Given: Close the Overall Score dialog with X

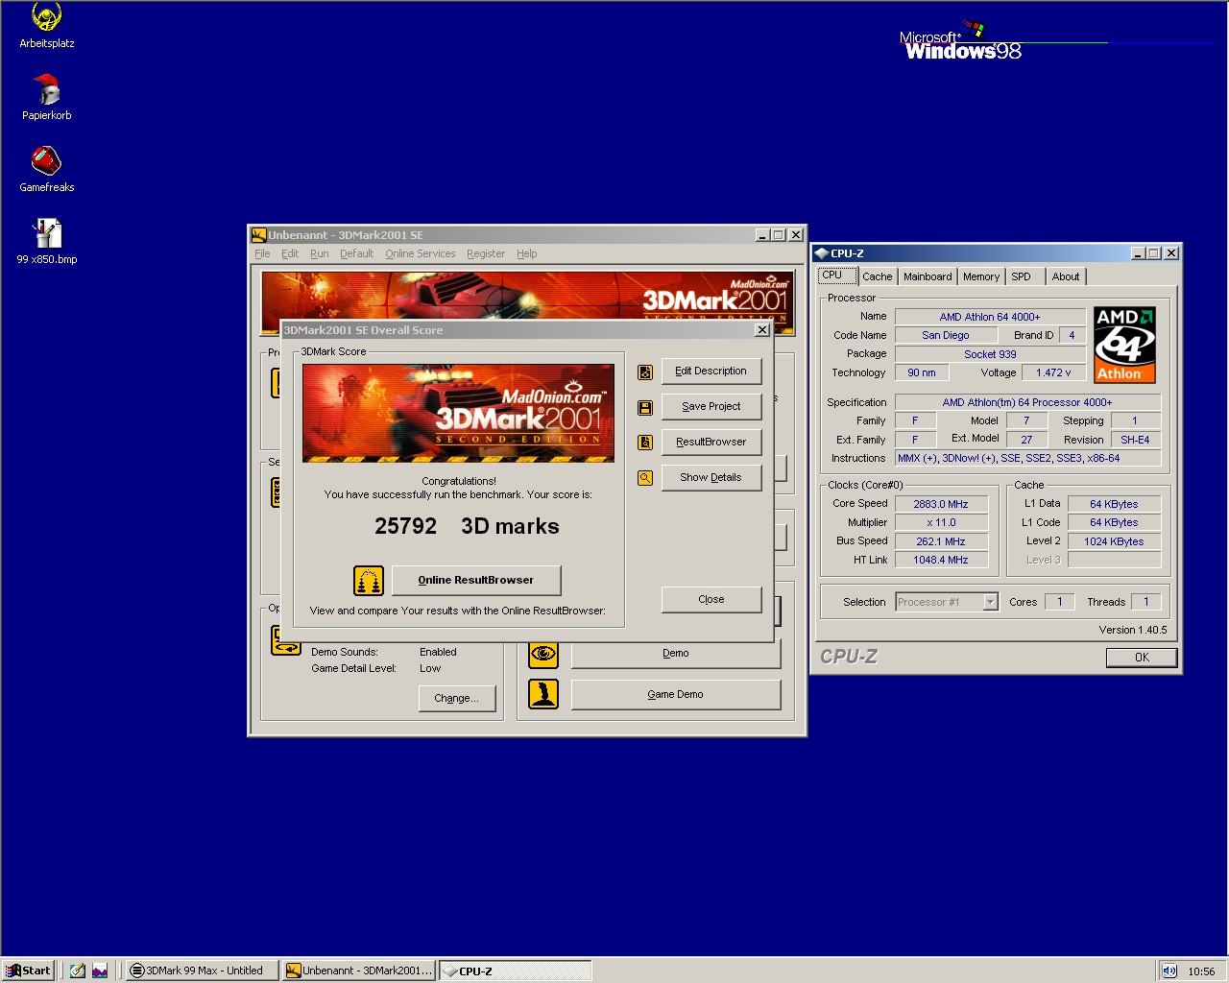Looking at the screenshot, I should (x=761, y=329).
